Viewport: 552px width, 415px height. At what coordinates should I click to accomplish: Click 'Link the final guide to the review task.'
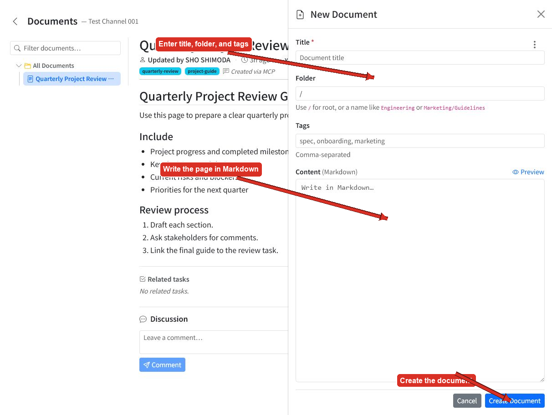[214, 250]
